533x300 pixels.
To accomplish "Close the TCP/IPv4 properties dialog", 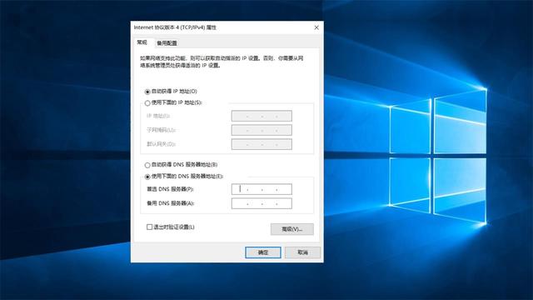I will click(x=316, y=27).
